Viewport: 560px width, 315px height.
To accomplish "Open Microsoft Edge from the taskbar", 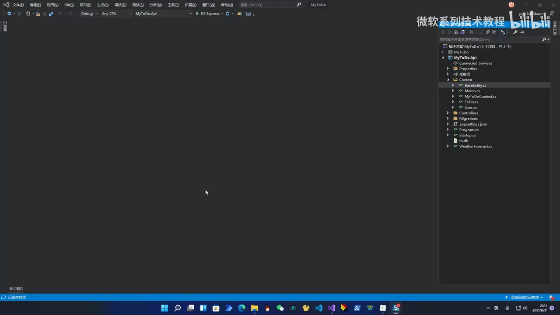I will click(x=241, y=308).
